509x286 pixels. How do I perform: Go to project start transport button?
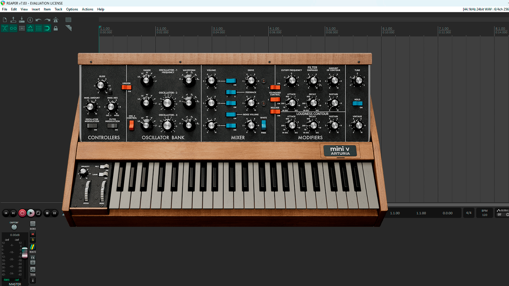6,213
